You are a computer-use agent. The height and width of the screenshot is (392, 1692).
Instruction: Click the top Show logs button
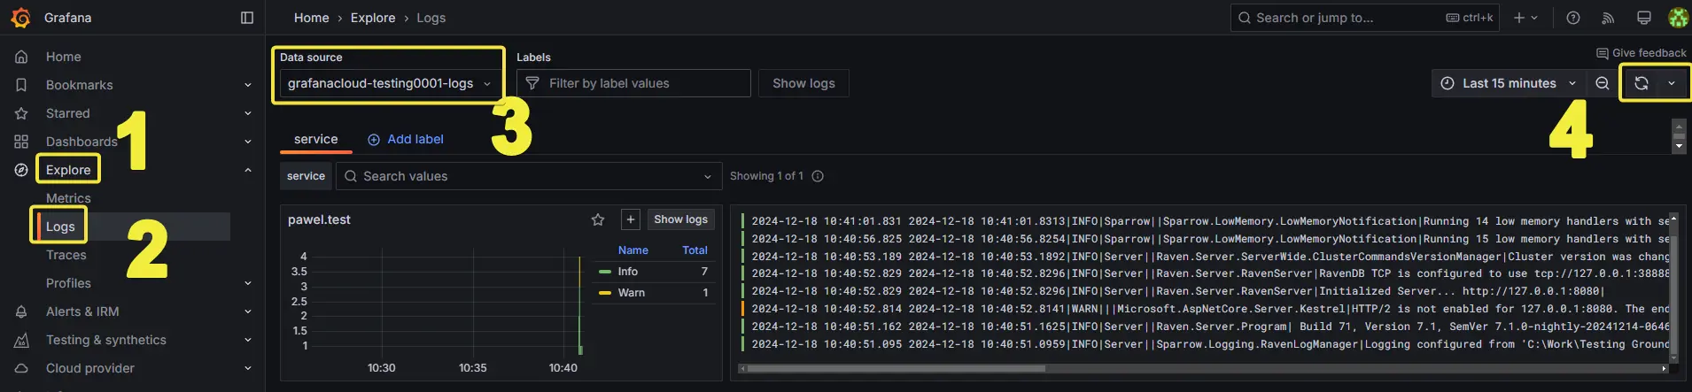click(x=803, y=83)
